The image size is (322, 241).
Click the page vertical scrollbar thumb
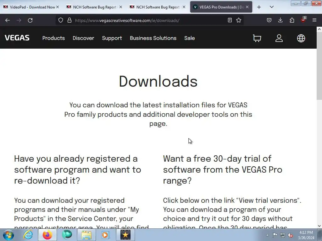319,66
